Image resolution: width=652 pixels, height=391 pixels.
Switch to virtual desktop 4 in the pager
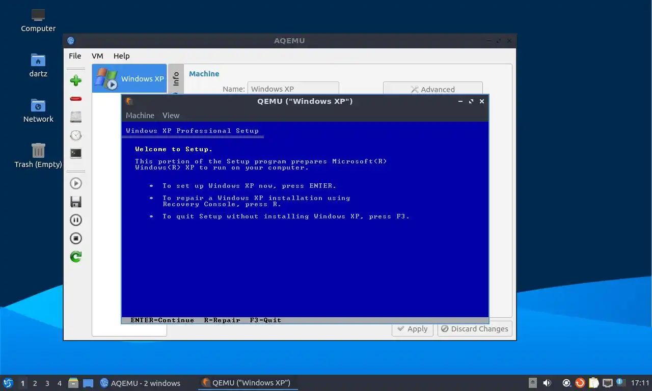[x=60, y=383]
